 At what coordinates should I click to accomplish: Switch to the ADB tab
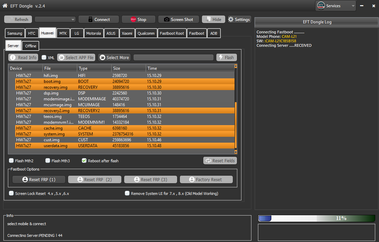pyautogui.click(x=214, y=33)
